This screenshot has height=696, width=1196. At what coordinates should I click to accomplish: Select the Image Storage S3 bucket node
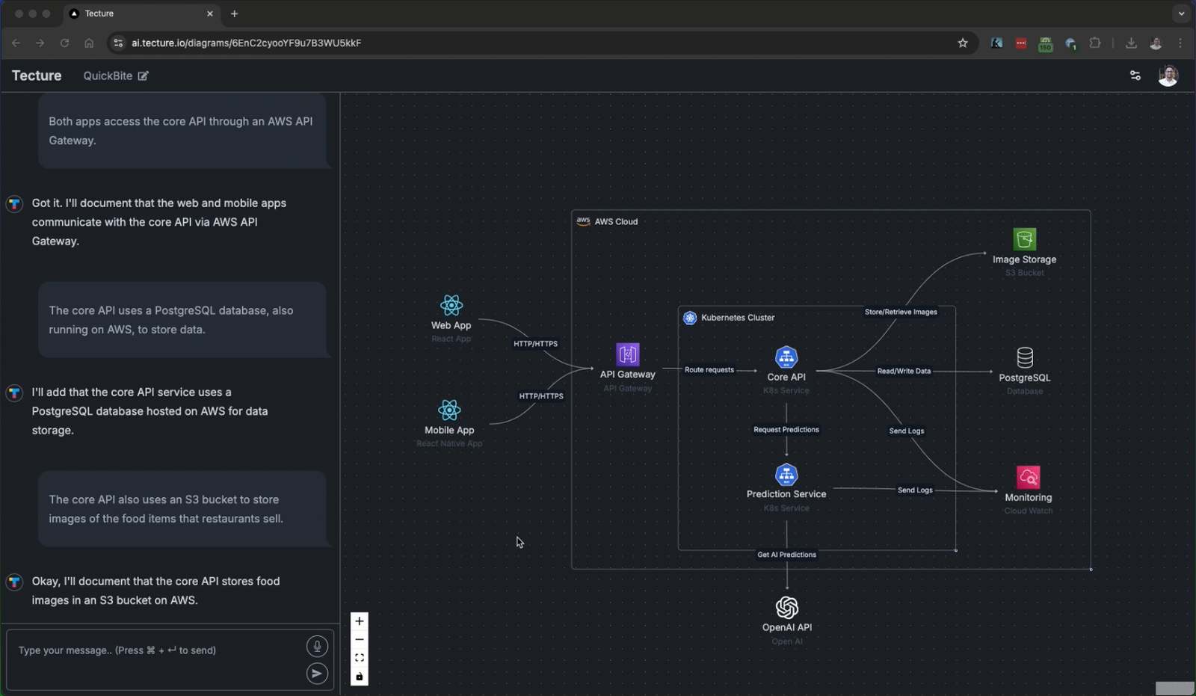(x=1025, y=253)
